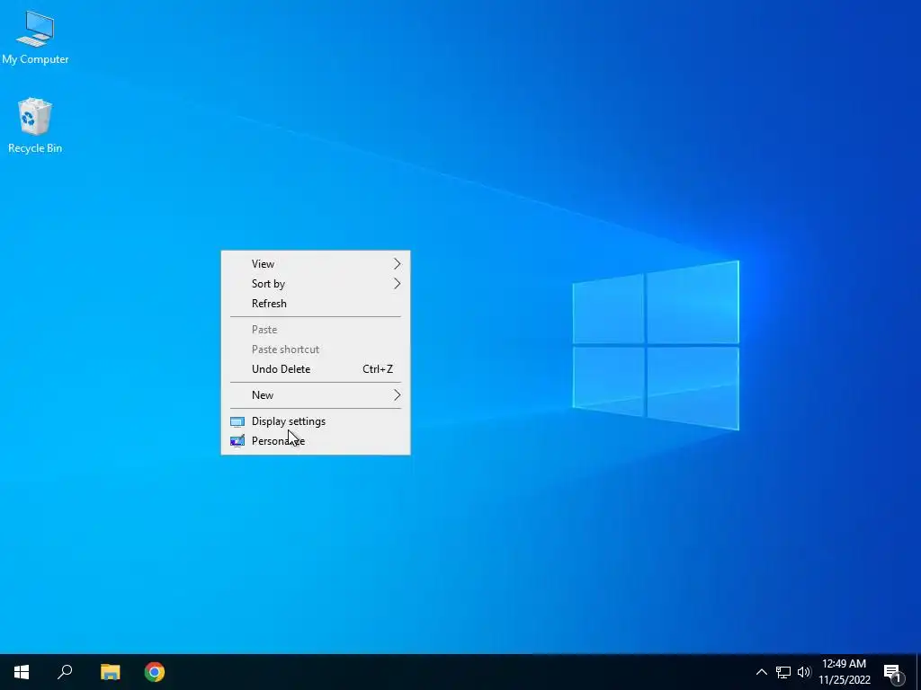
Task: Click the arrow beside View
Action: tap(397, 264)
